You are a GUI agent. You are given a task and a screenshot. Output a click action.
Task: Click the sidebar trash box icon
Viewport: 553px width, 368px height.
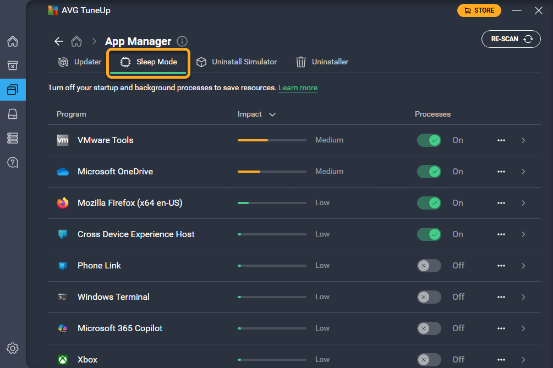(13, 65)
